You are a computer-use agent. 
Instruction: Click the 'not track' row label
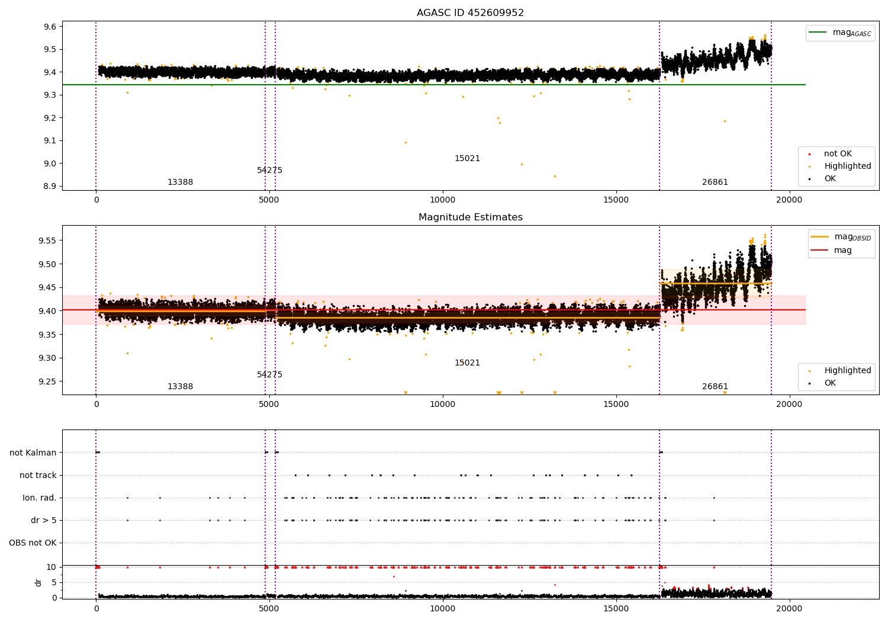click(38, 476)
